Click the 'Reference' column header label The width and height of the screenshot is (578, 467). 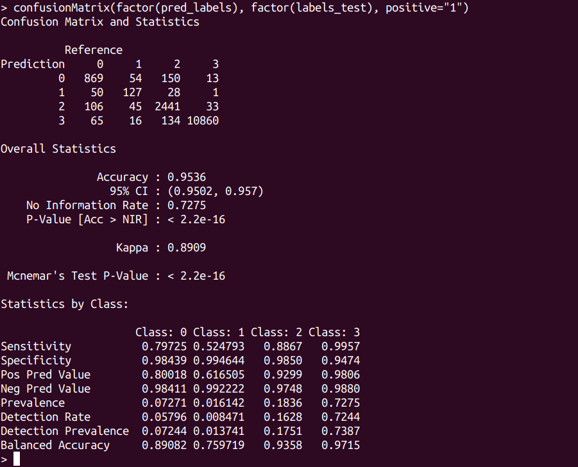93,50
